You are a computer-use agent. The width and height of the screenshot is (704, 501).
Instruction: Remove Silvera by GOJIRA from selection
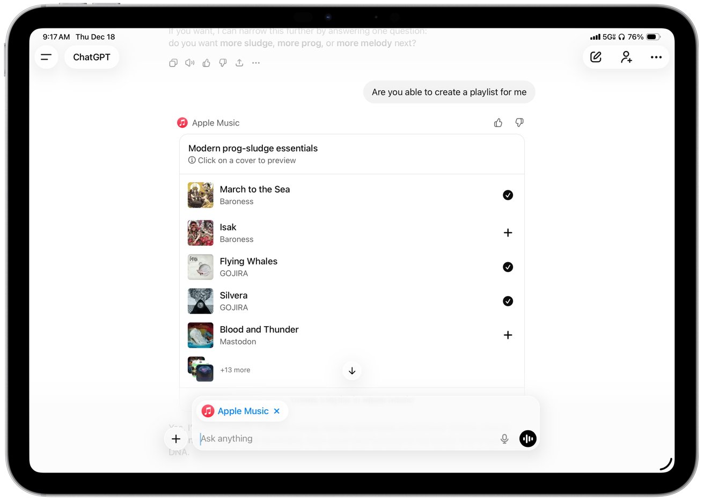coord(508,301)
